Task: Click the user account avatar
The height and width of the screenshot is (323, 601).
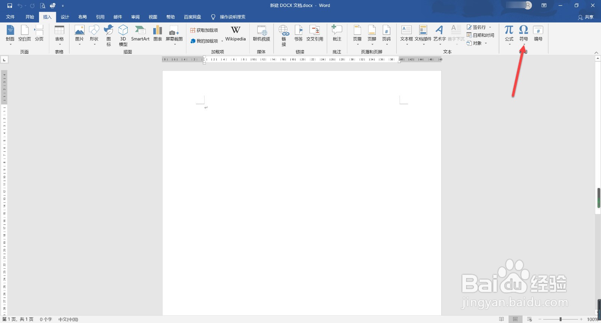Action: coord(528,5)
